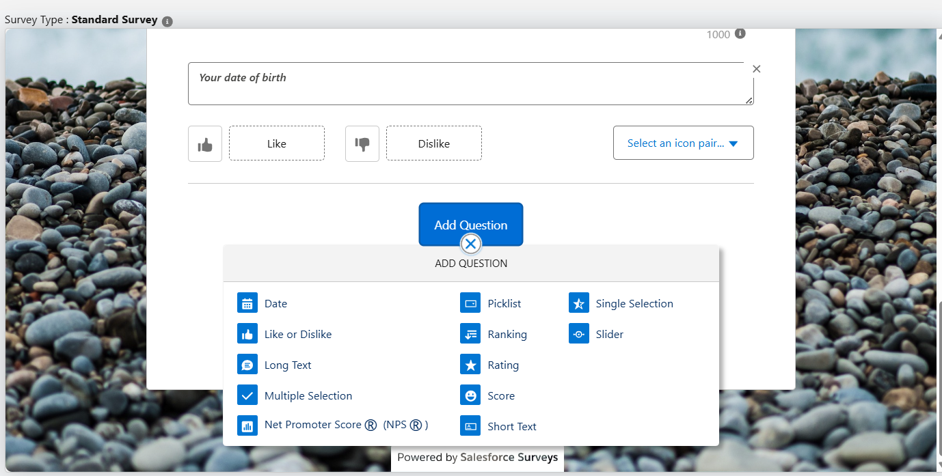Click the Long Text speech bubble icon
Screen dimensions: 942x476
pos(247,364)
